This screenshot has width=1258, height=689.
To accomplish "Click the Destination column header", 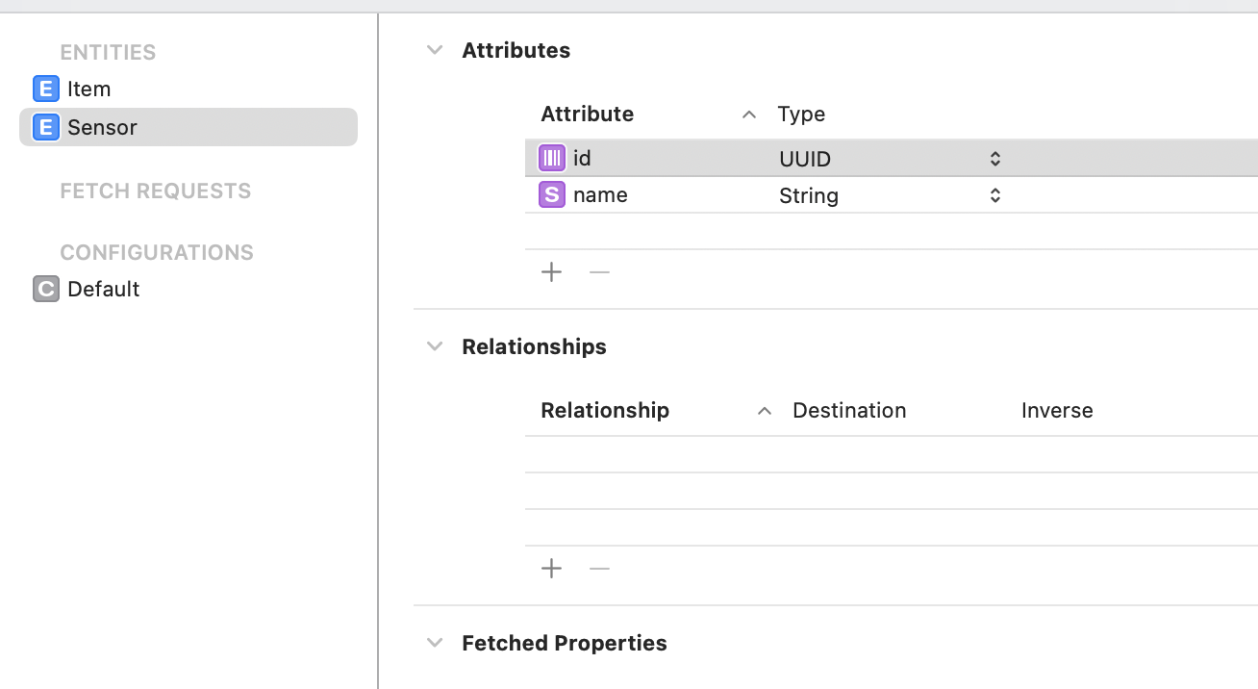I will click(849, 411).
